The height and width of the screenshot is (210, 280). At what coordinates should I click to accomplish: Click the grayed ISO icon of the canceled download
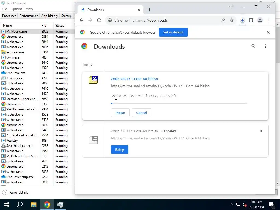click(93, 140)
